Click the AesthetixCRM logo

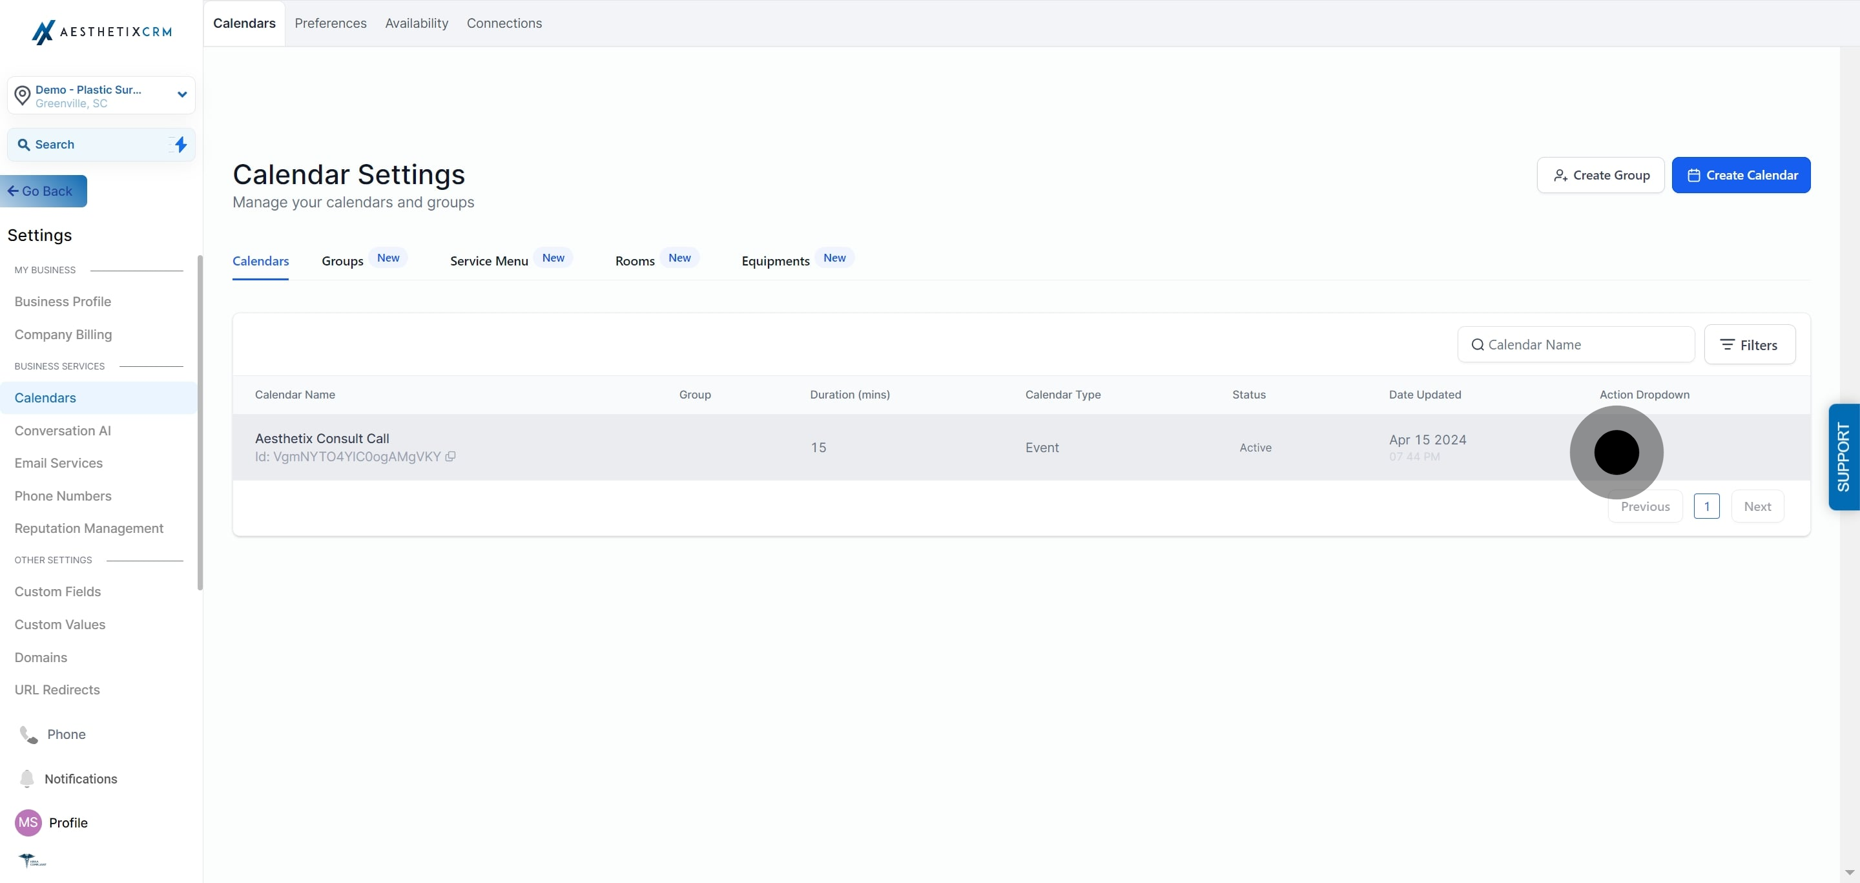[x=102, y=32]
